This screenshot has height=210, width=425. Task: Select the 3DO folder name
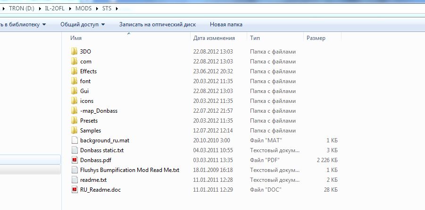coord(85,52)
